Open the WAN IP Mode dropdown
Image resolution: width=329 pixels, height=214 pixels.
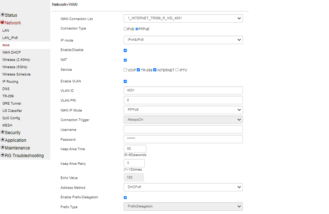(183, 110)
